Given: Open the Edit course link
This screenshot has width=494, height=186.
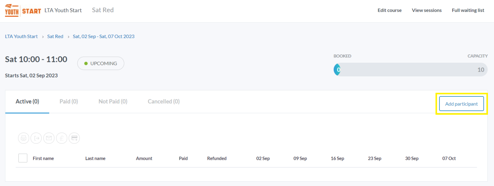Looking at the screenshot, I should pyautogui.click(x=389, y=10).
